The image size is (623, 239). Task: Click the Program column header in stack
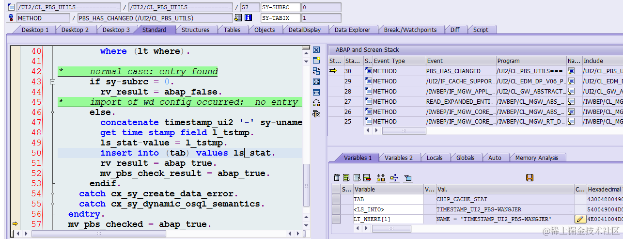click(531, 61)
